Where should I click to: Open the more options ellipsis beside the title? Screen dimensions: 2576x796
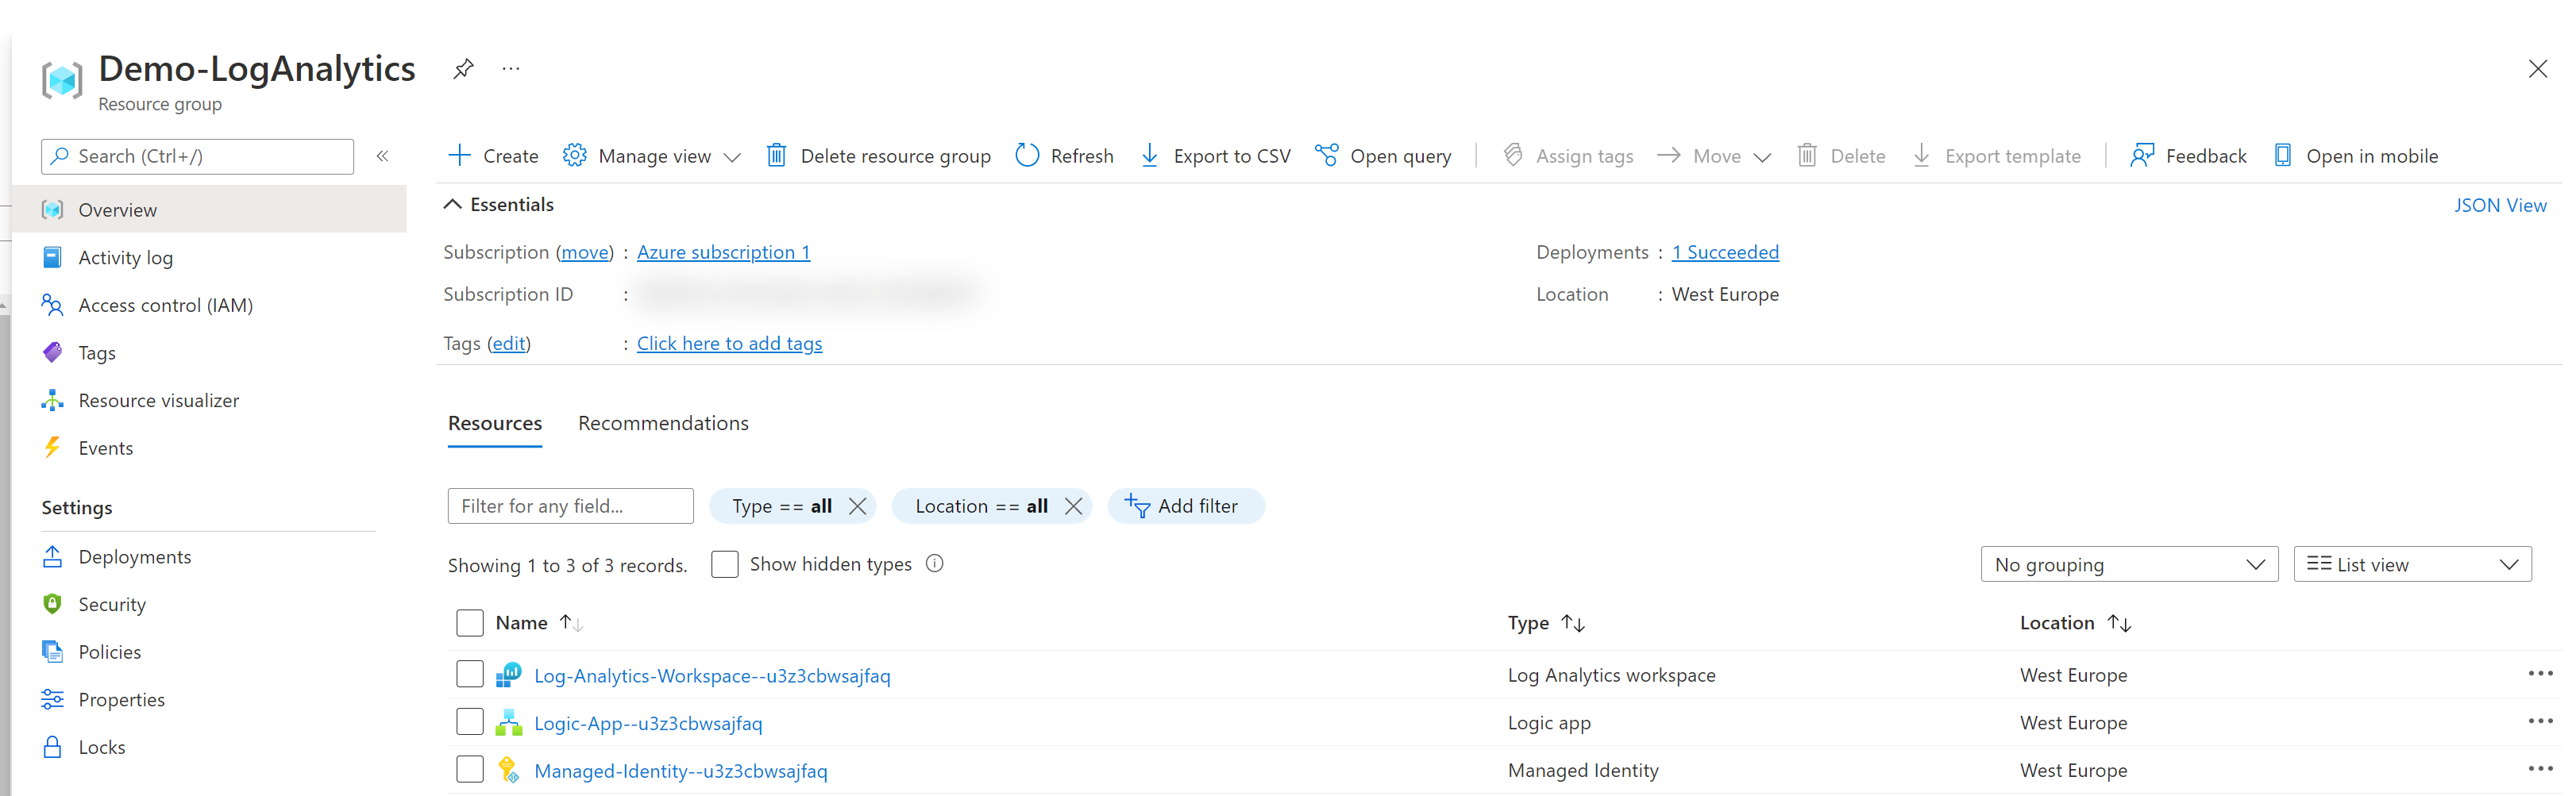pyautogui.click(x=511, y=69)
